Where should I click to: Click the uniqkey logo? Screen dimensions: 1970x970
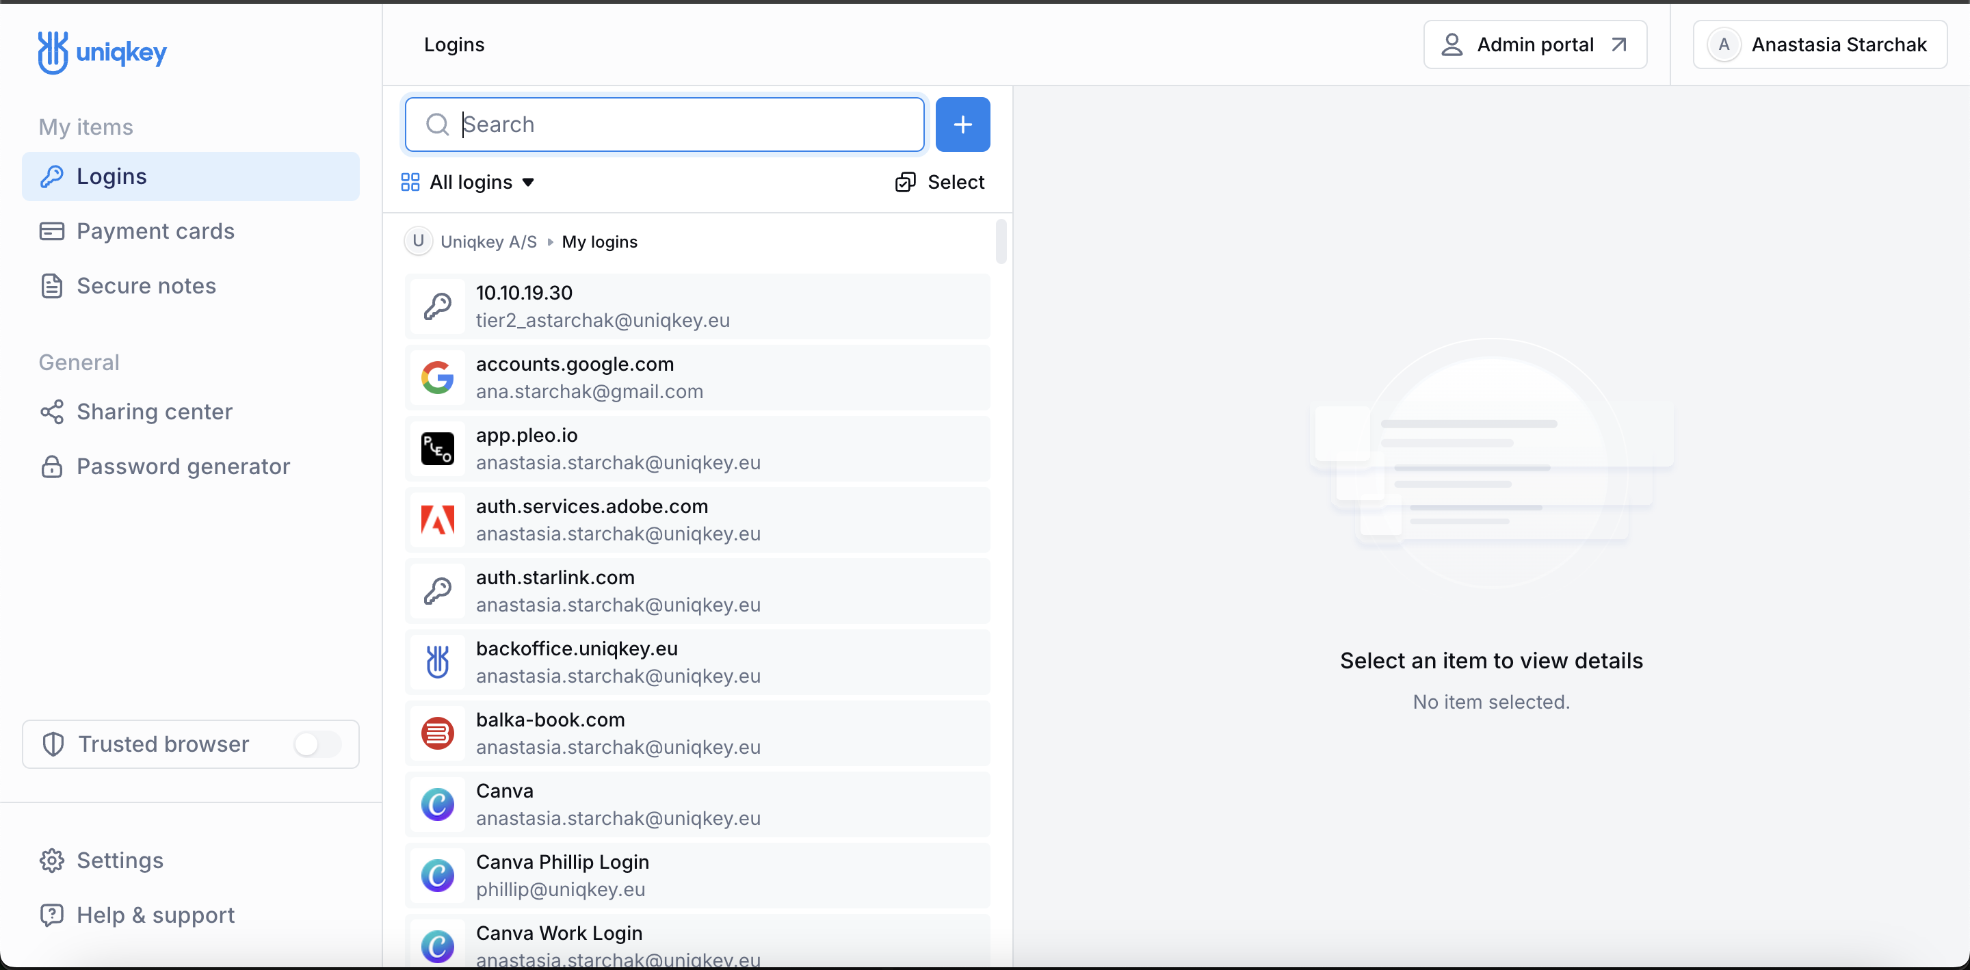pyautogui.click(x=102, y=52)
